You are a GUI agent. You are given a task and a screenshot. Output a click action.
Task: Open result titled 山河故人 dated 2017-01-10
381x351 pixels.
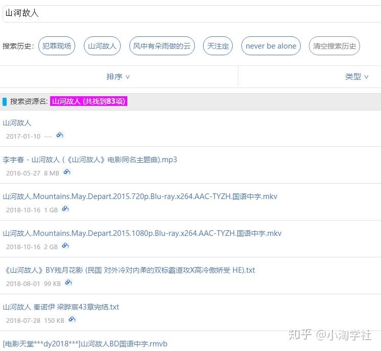pos(17,123)
